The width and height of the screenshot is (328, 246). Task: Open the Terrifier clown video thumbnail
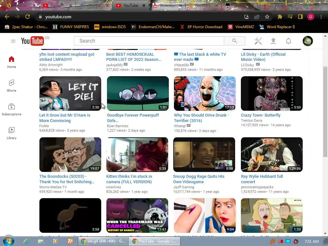pyautogui.click(x=205, y=93)
